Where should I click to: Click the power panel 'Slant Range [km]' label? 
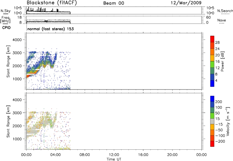pos(8,61)
